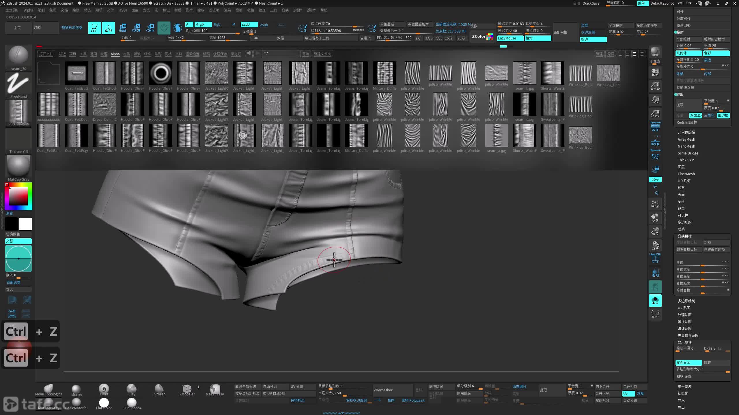Click the 主页 home button
This screenshot has width=739, height=415.
pyautogui.click(x=18, y=28)
